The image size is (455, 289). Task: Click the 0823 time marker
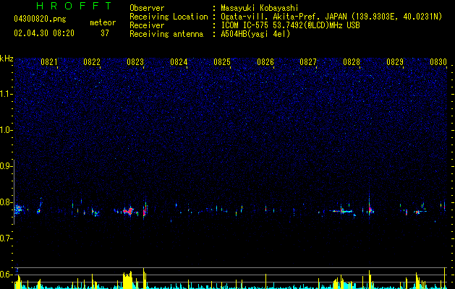(x=135, y=62)
